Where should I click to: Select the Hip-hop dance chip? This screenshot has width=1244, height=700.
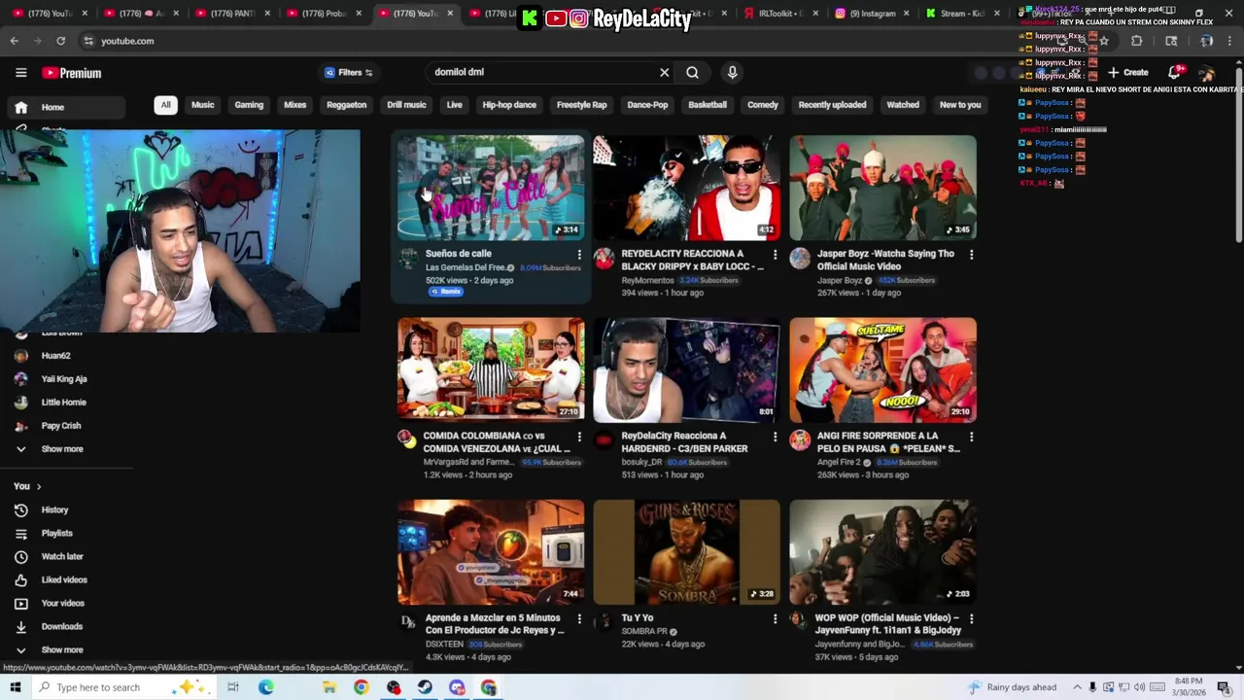(x=509, y=105)
